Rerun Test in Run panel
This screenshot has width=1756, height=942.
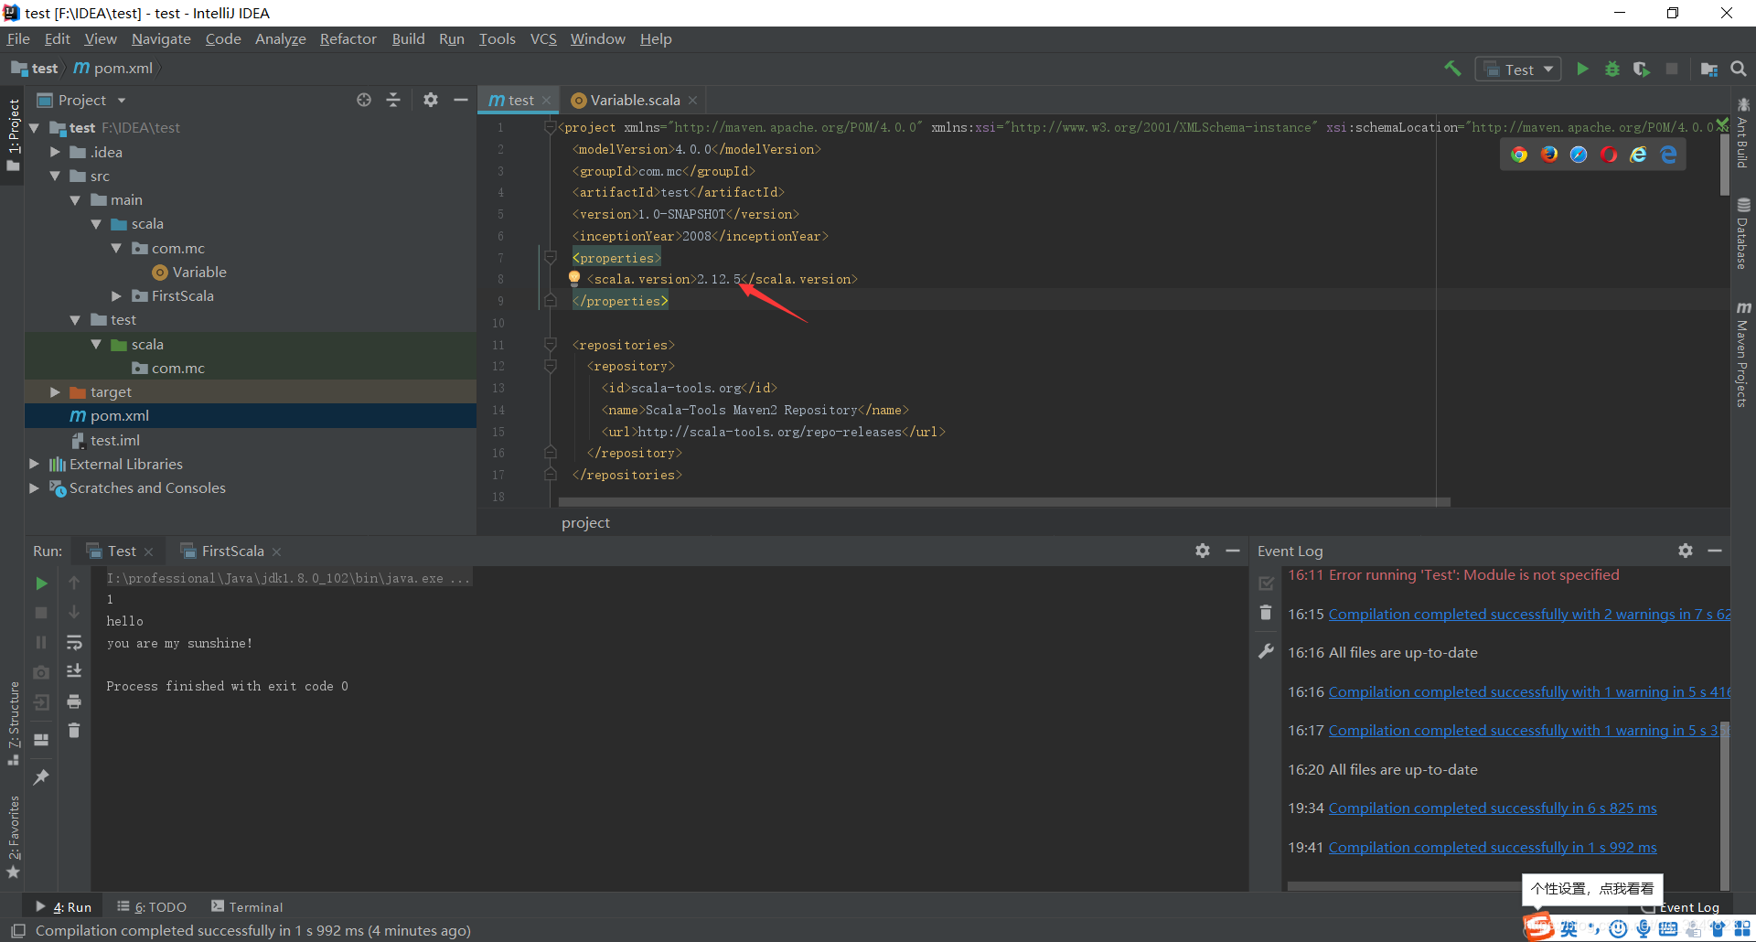pyautogui.click(x=41, y=583)
